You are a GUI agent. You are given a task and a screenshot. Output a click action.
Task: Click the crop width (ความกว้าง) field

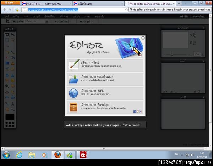click(72, 21)
